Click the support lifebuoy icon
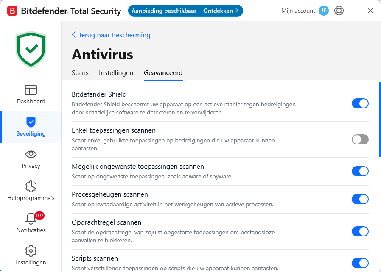Image resolution: width=381 pixels, height=272 pixels. (x=339, y=11)
